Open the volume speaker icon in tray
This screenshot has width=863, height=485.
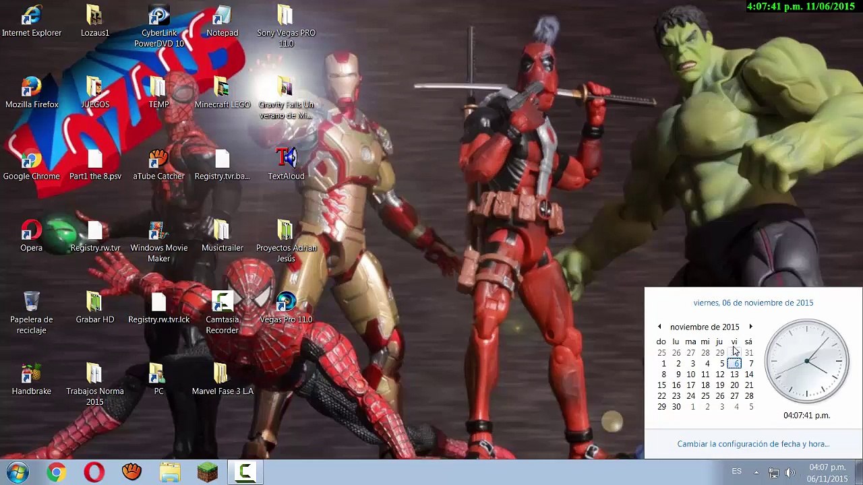[x=790, y=472]
